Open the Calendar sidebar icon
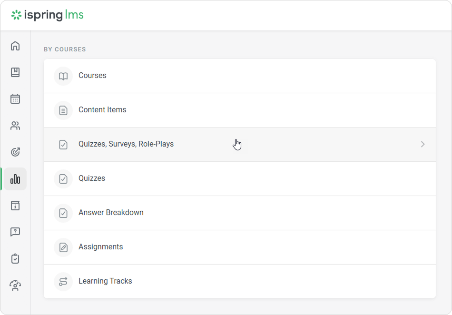This screenshot has height=315, width=452. (x=15, y=99)
